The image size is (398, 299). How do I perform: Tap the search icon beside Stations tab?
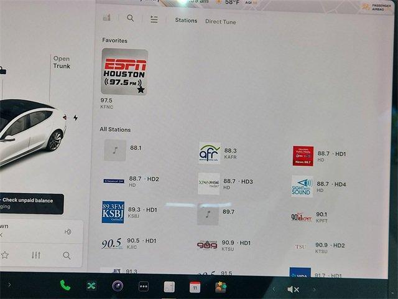click(130, 19)
